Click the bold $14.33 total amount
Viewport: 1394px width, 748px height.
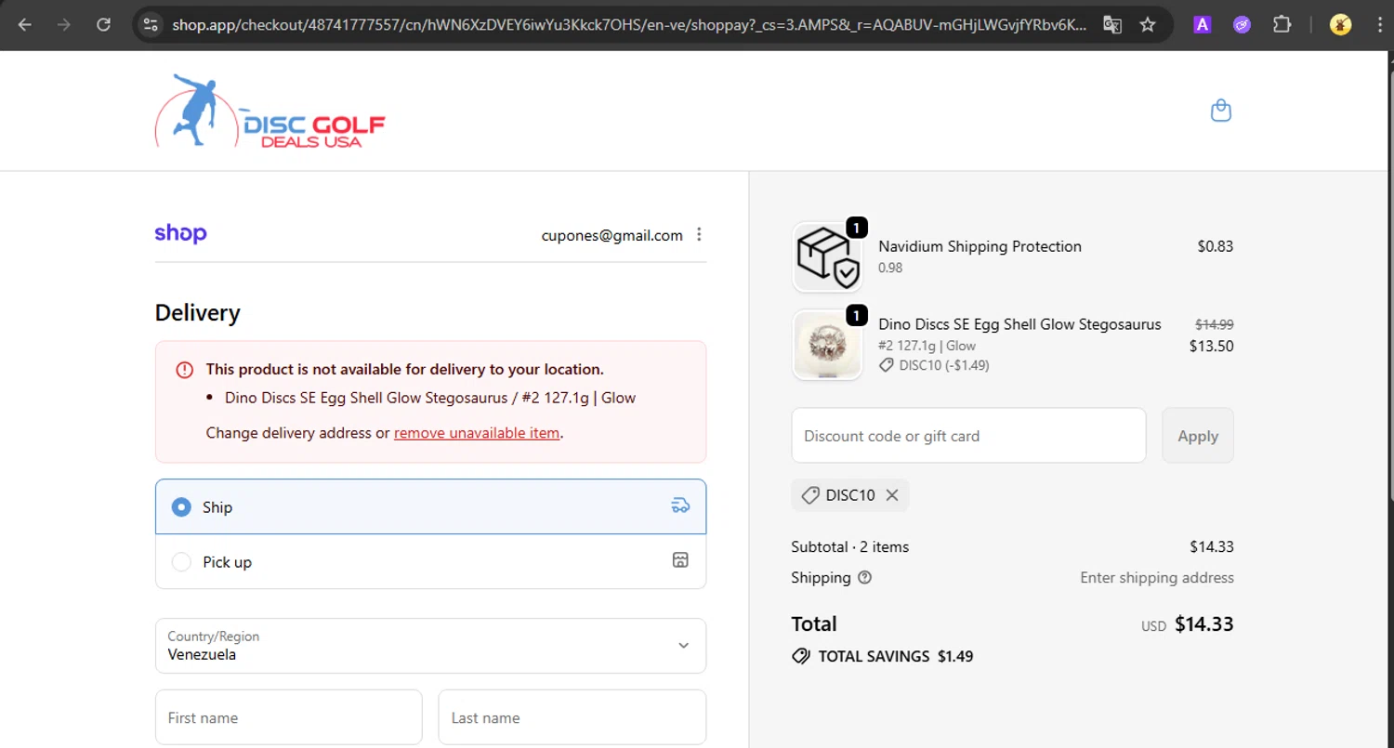pos(1203,624)
